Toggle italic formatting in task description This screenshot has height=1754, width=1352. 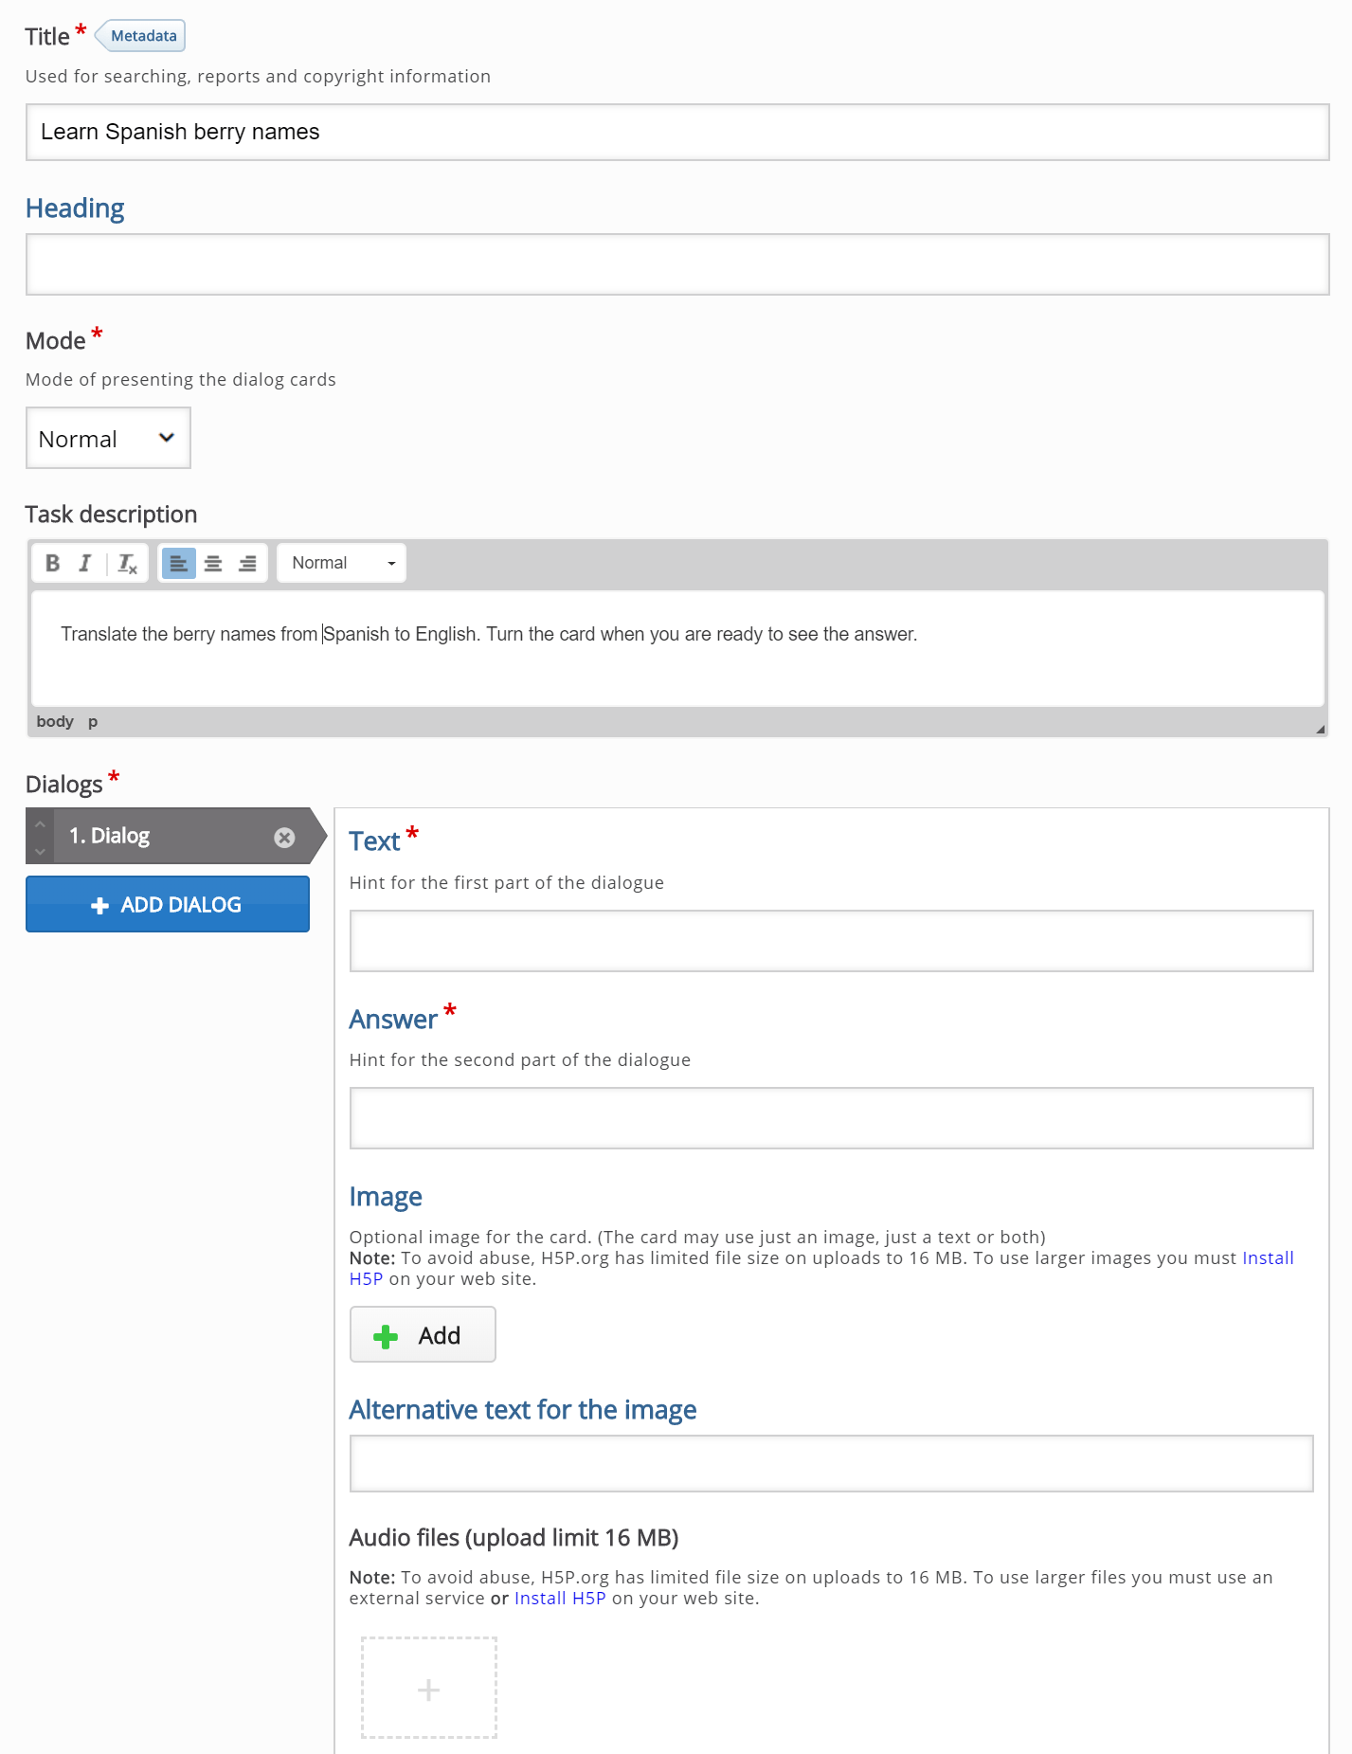click(x=85, y=563)
